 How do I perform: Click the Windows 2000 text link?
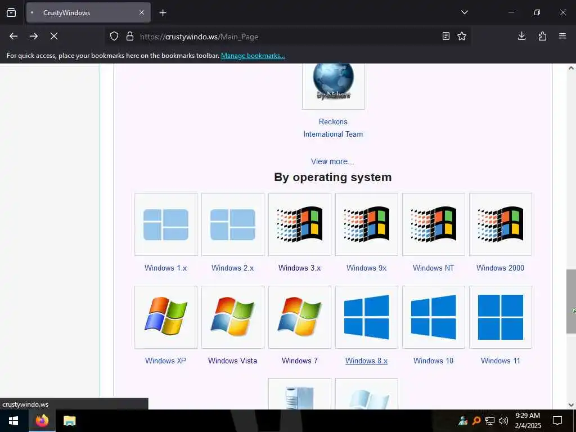[500, 268]
